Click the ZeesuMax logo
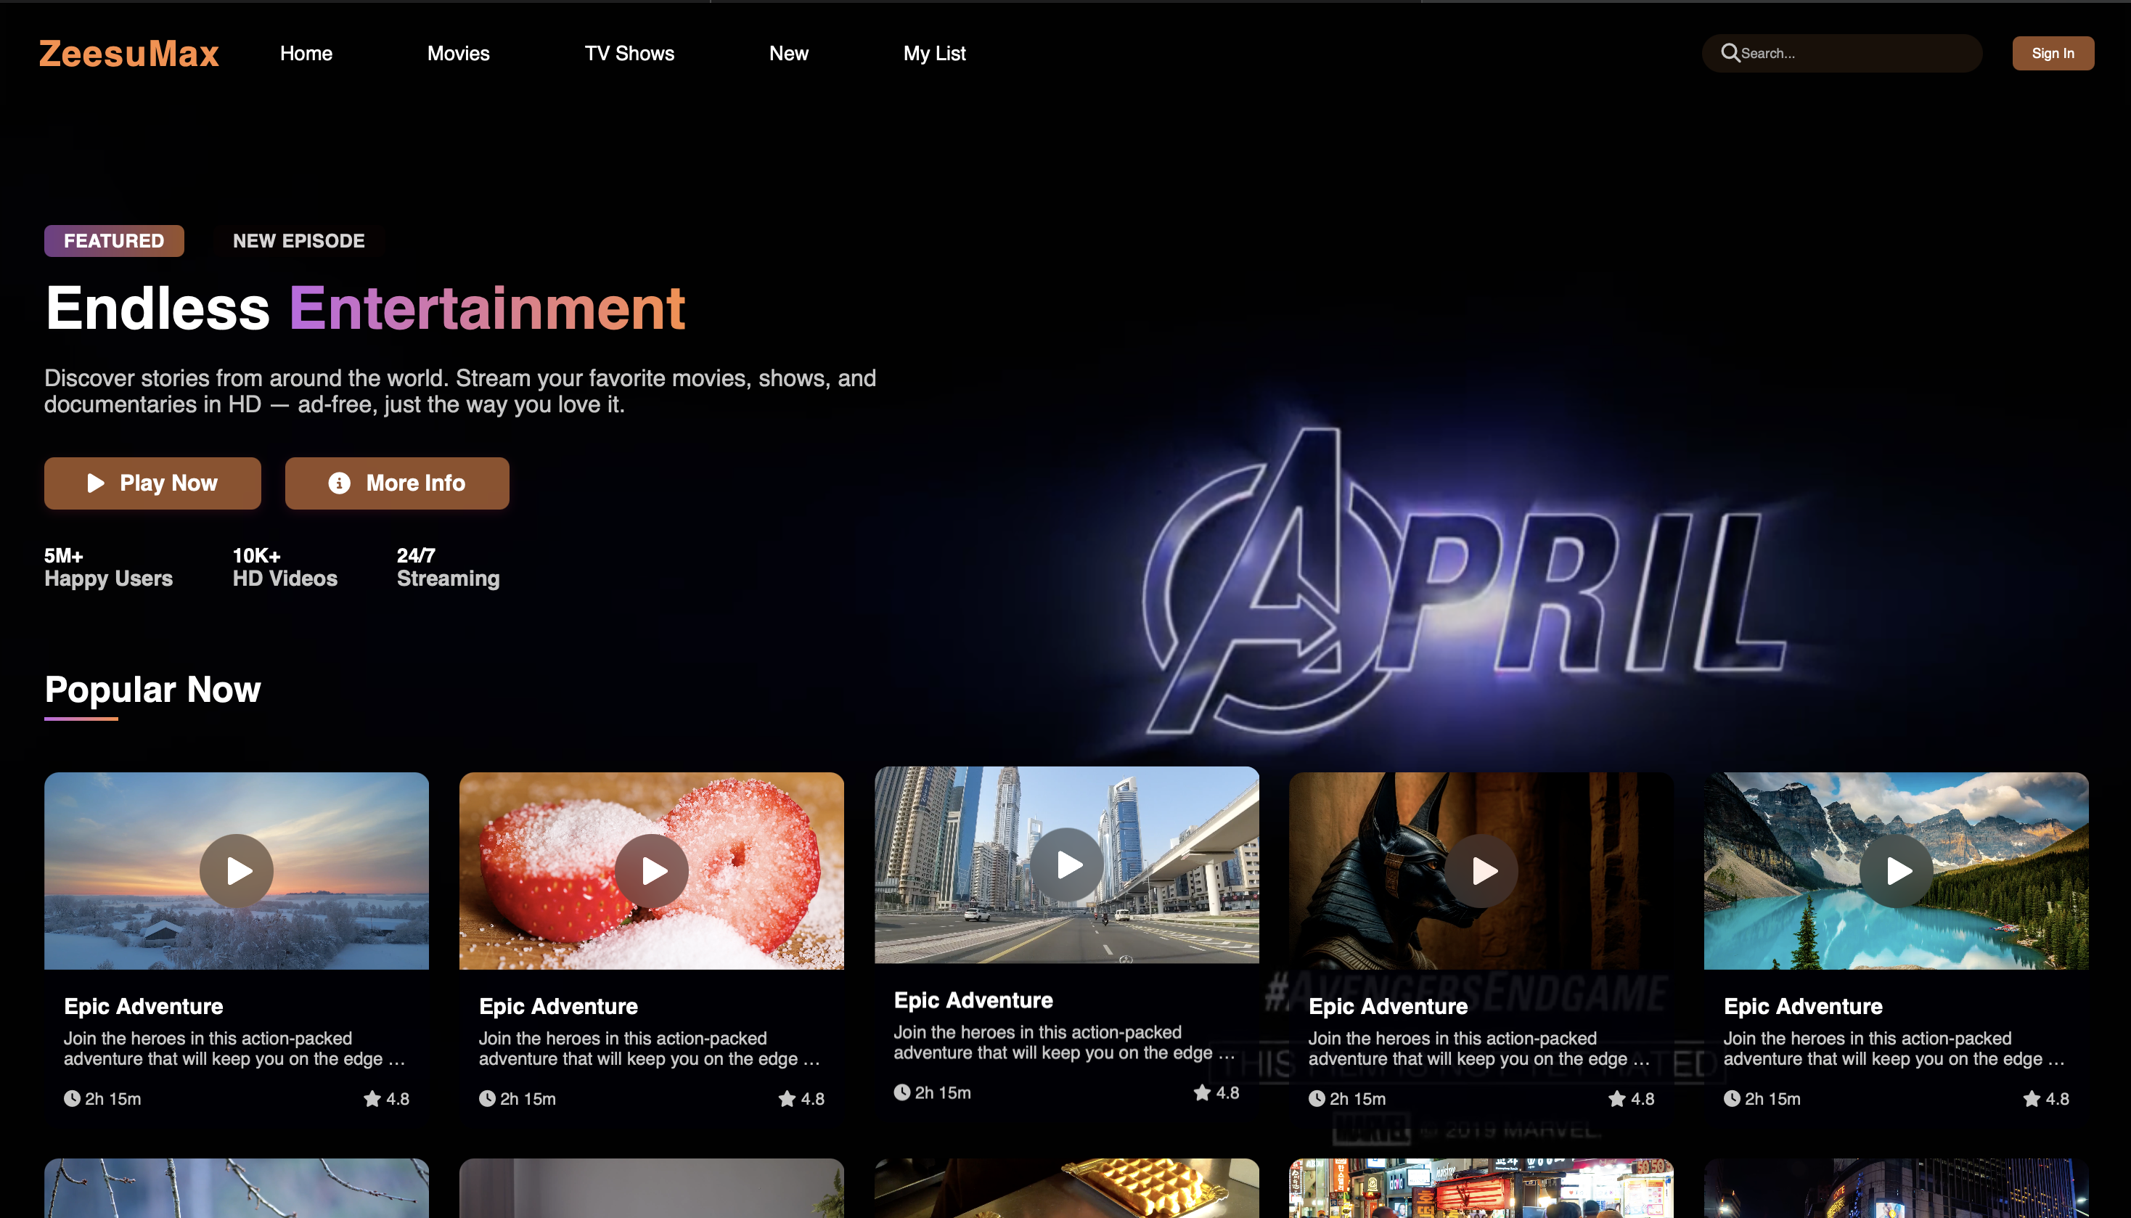2131x1218 pixels. [x=128, y=54]
